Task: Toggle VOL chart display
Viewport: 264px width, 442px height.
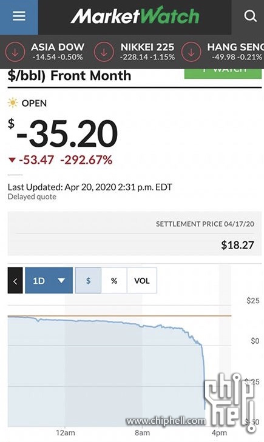Action: tap(142, 281)
